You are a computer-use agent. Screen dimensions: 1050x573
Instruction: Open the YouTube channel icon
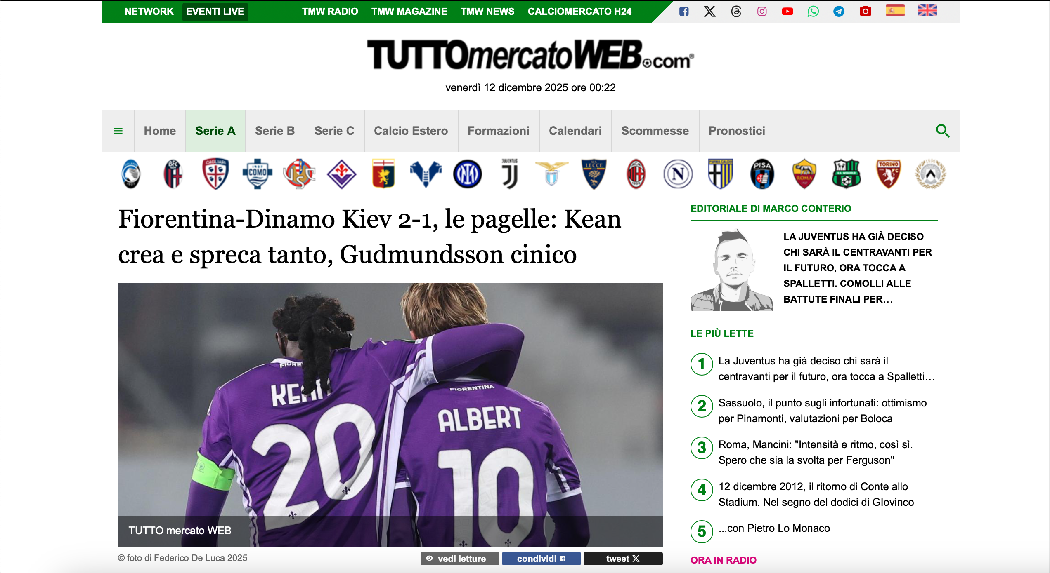point(787,12)
